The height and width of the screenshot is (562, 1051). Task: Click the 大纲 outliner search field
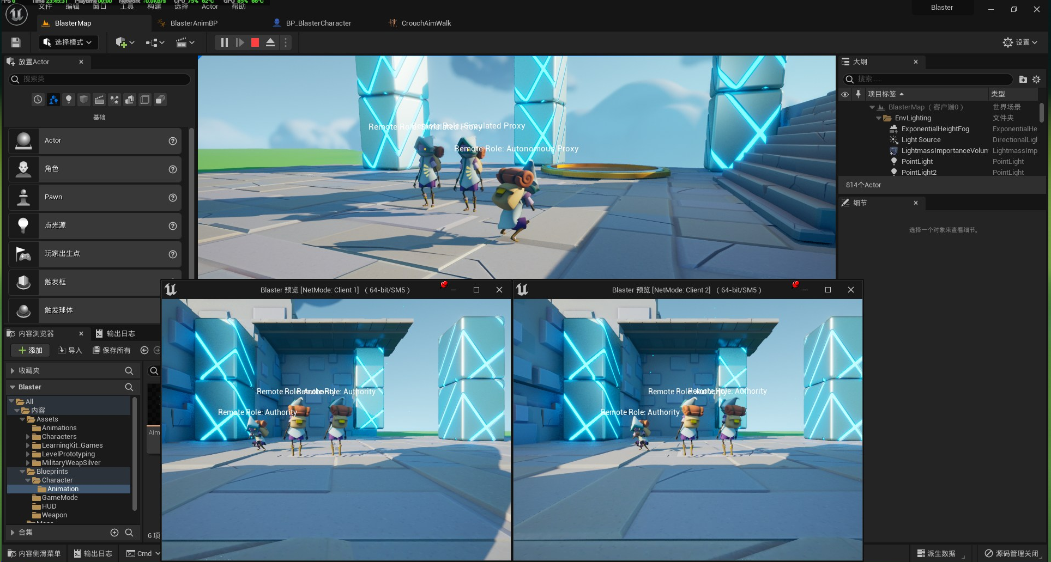click(928, 80)
